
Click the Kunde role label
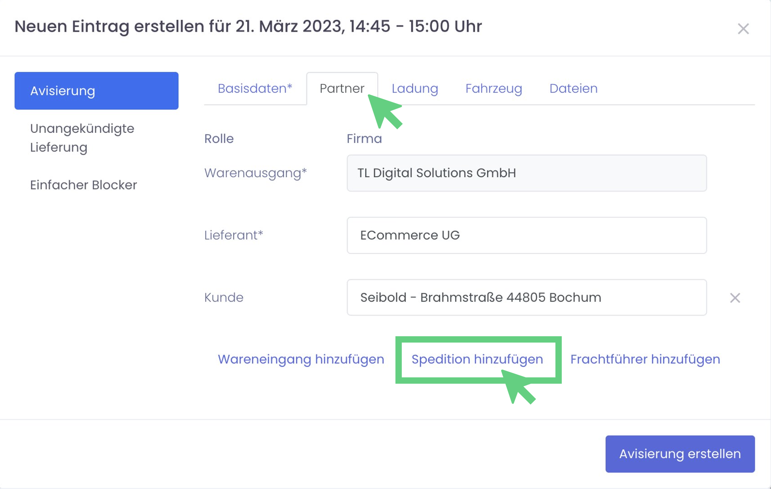pos(224,297)
